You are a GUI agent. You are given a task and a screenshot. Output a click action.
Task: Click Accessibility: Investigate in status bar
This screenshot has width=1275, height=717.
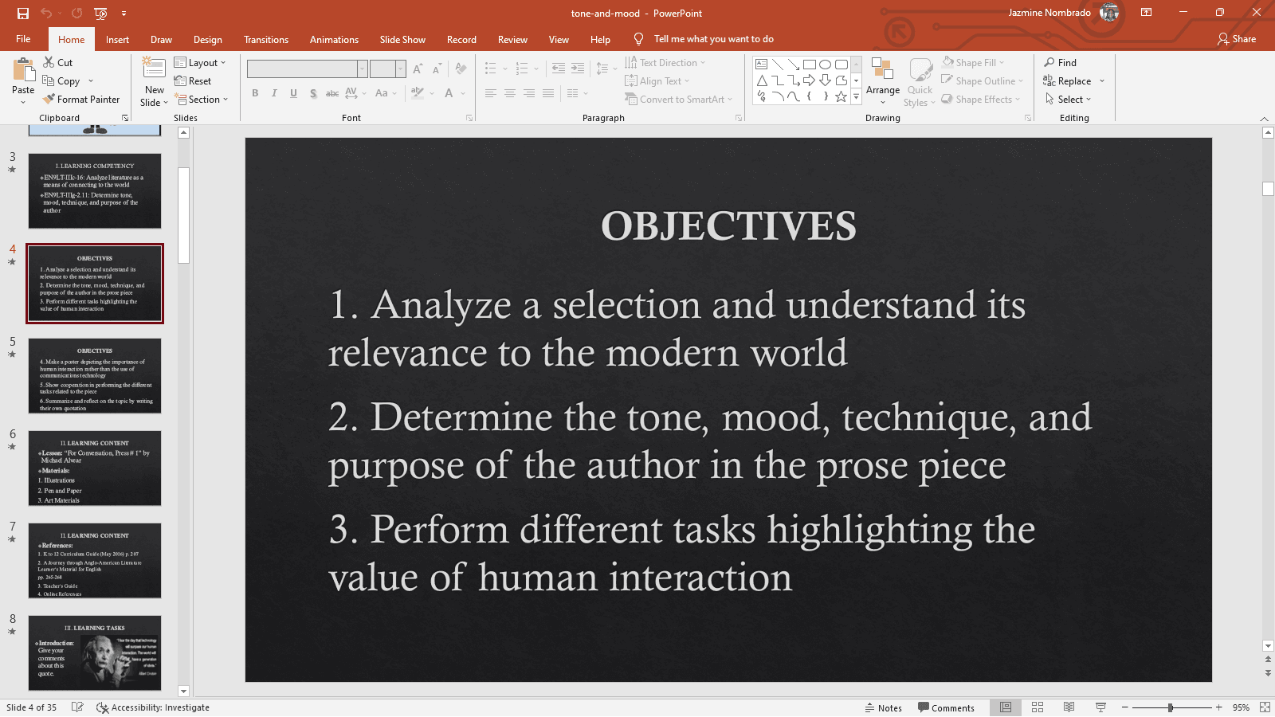click(x=151, y=707)
